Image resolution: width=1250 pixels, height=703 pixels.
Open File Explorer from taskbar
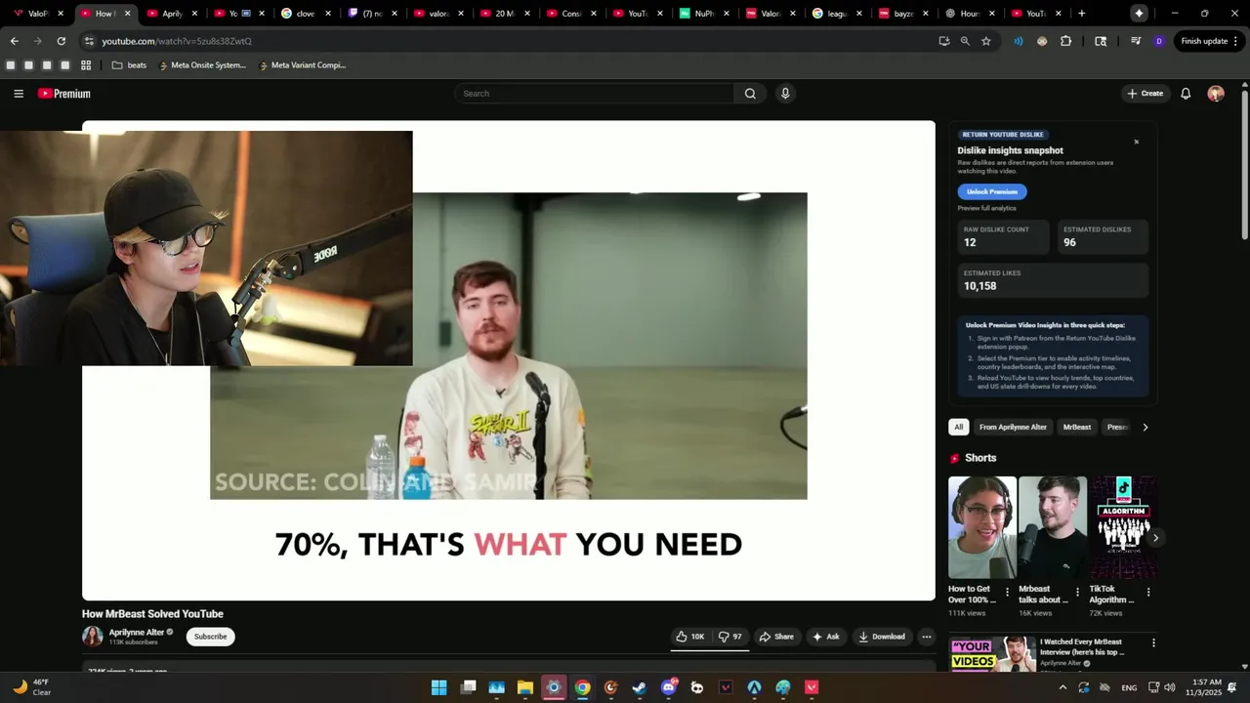[524, 687]
